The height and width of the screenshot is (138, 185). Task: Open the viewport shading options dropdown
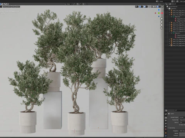pyautogui.click(x=160, y=7)
